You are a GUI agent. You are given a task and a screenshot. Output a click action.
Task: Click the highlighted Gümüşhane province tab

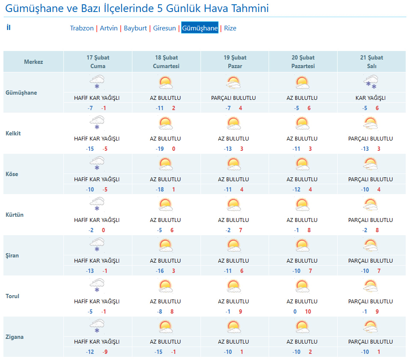[x=200, y=28]
